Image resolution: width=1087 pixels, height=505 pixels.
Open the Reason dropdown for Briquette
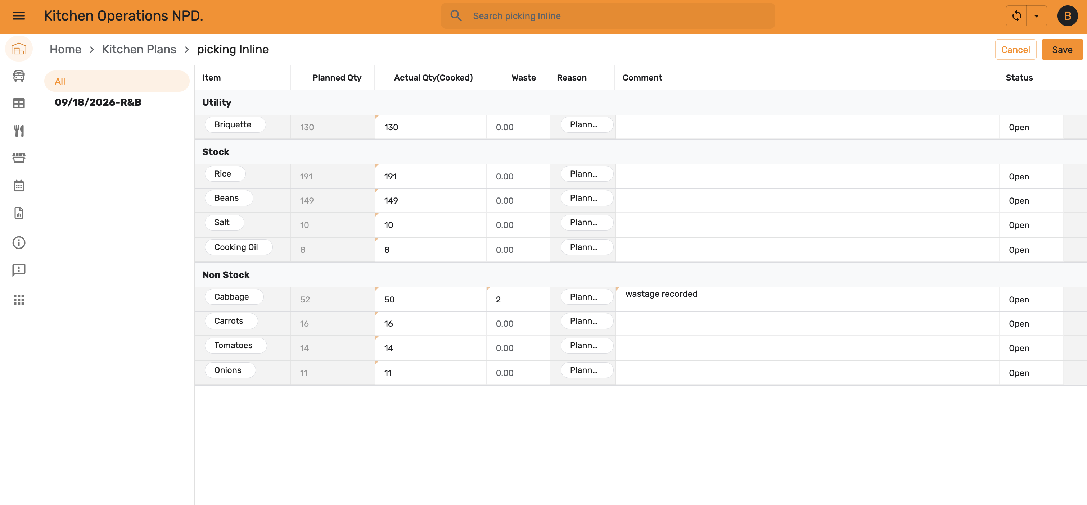click(587, 125)
